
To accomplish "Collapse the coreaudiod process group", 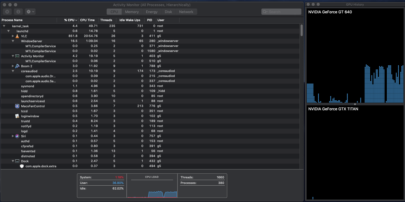I will (x=13, y=71).
